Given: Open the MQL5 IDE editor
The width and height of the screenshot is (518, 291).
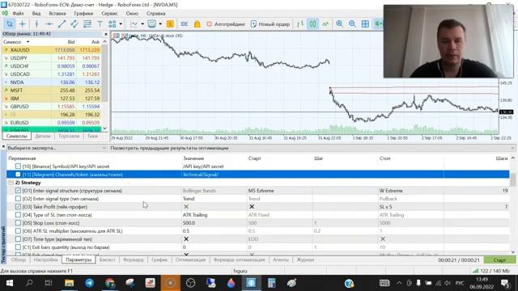Looking at the screenshot, I should pyautogui.click(x=185, y=23).
